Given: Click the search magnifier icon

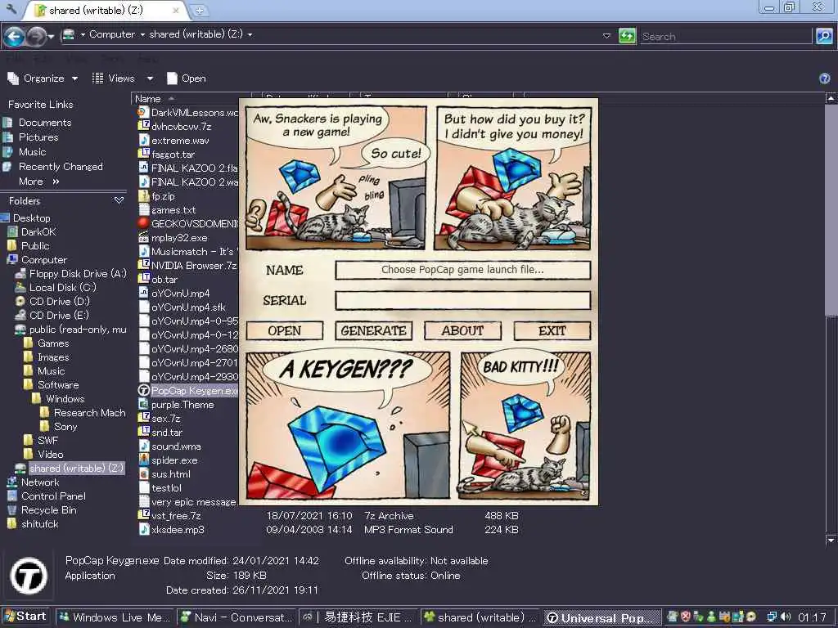Looking at the screenshot, I should (x=824, y=36).
